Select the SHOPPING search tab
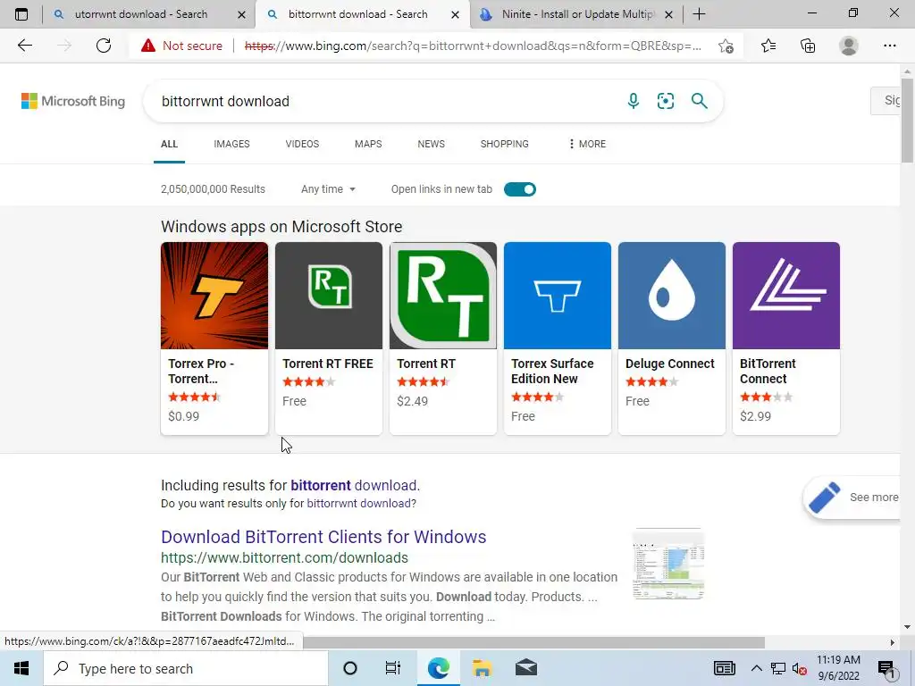The image size is (915, 686). (x=505, y=144)
